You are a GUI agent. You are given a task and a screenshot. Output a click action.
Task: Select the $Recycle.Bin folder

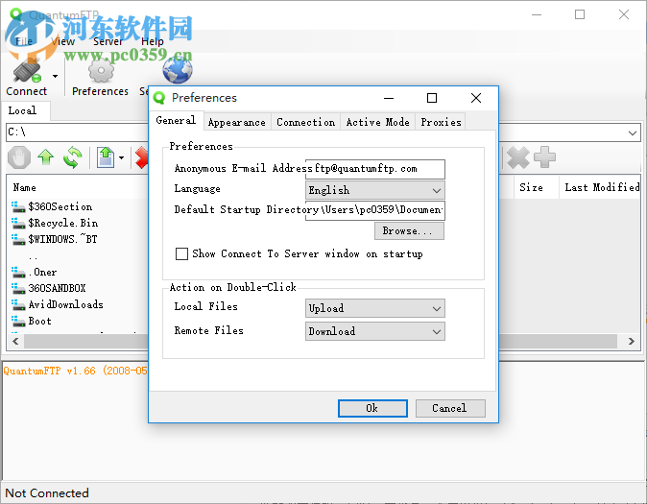point(62,224)
